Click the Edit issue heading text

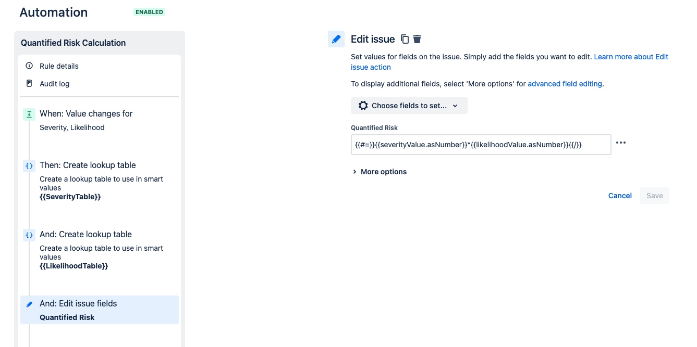click(373, 39)
